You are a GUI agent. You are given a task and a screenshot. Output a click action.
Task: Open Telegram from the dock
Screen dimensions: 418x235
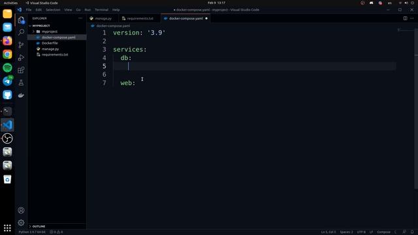(x=7, y=81)
